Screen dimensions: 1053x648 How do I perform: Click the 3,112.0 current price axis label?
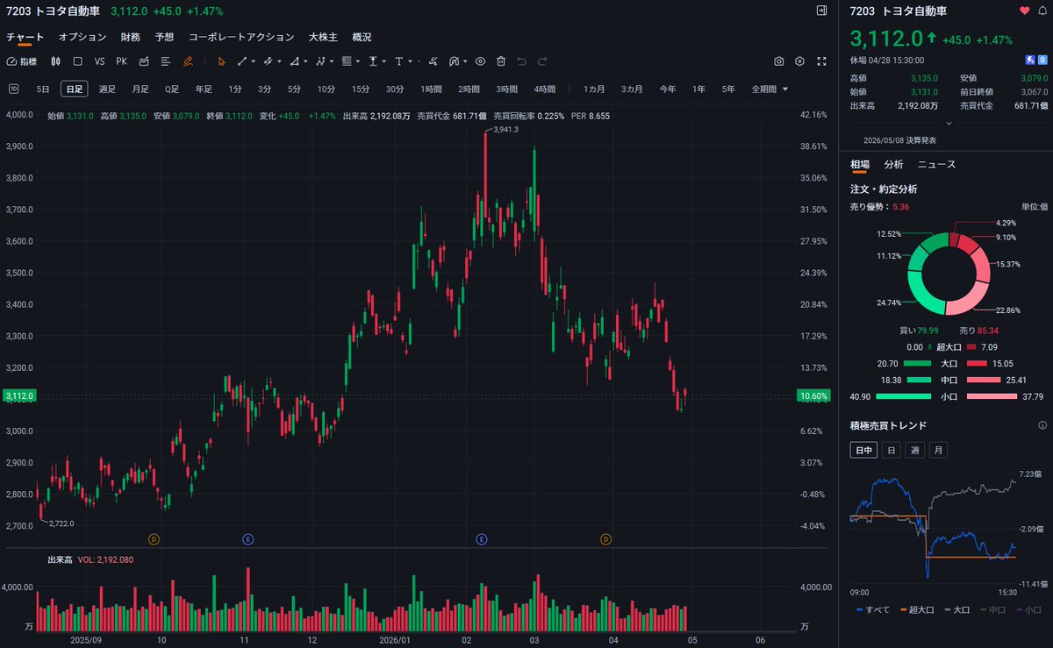[19, 396]
